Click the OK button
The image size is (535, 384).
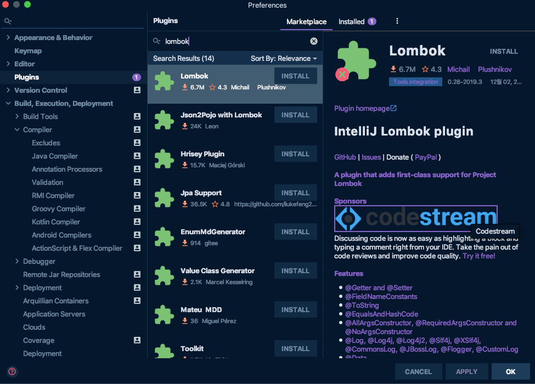tap(510, 371)
